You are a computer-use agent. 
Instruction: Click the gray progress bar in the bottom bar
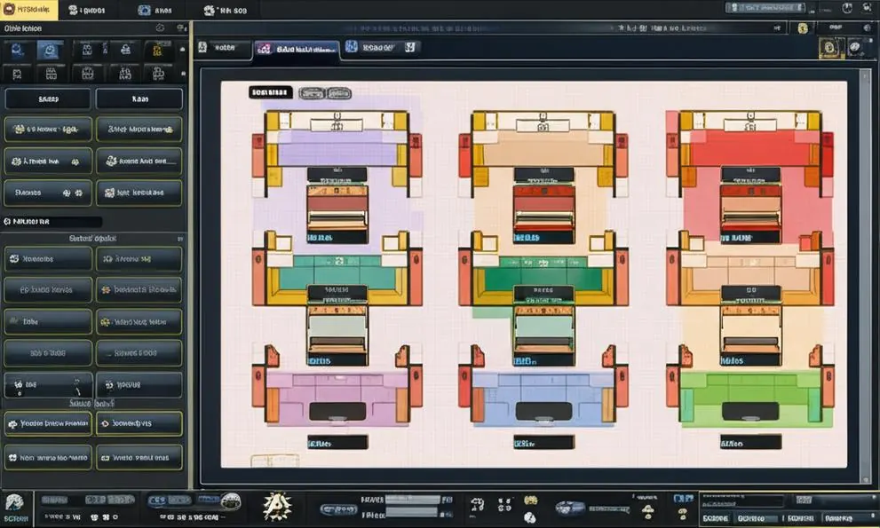413,500
